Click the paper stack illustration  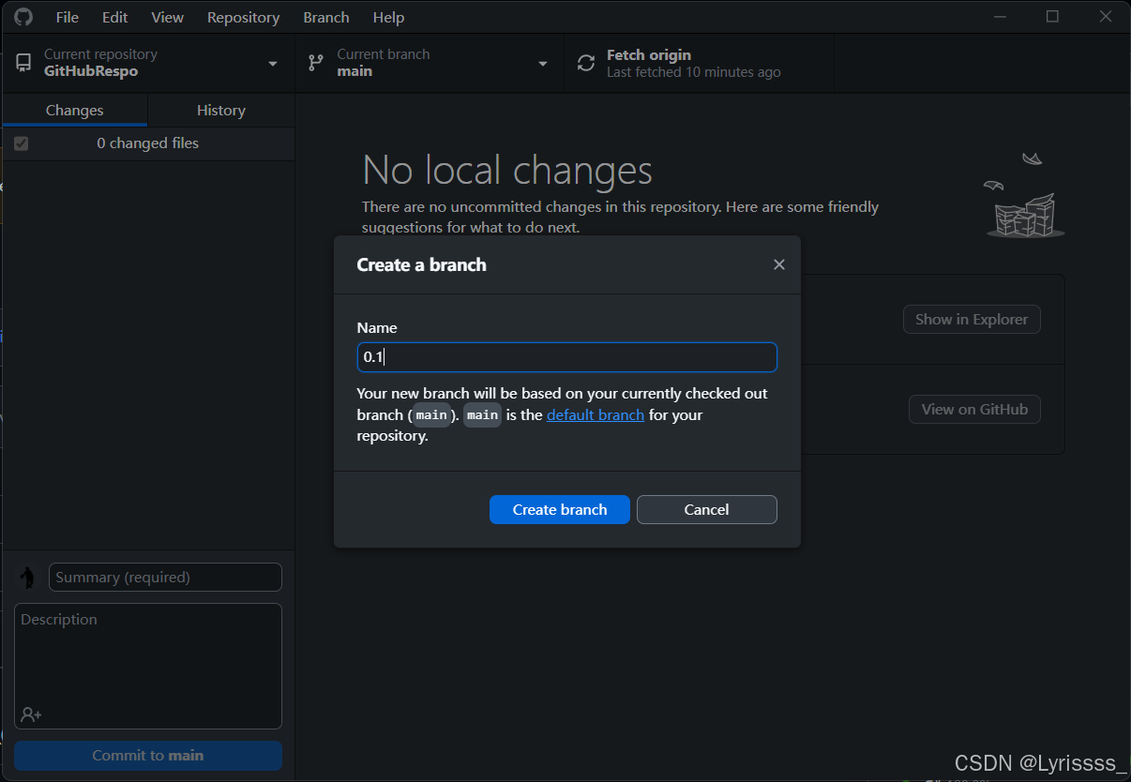coord(1024,195)
